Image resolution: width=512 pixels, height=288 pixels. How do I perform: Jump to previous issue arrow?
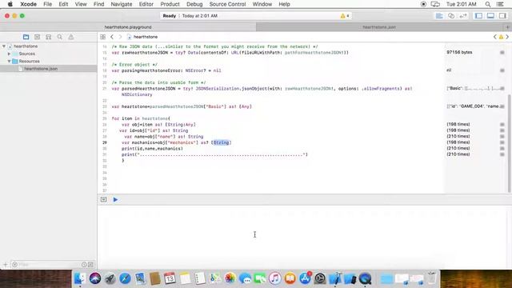494,37
